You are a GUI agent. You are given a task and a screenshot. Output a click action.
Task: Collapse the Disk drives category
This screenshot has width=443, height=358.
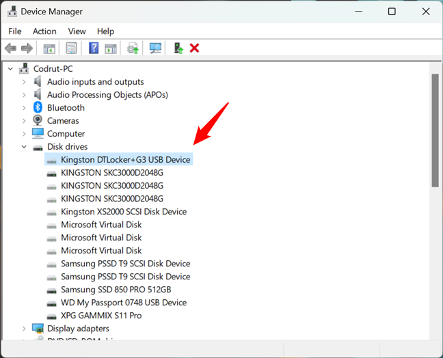(24, 147)
